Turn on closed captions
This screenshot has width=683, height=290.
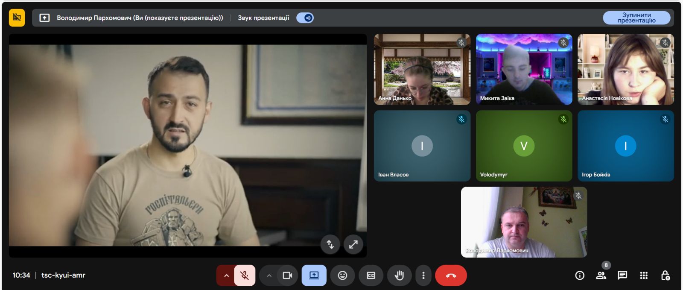371,275
